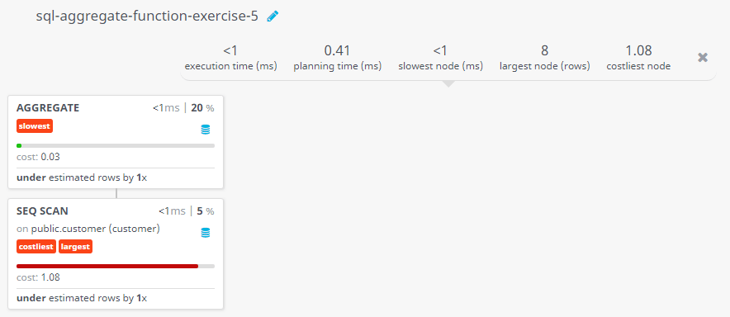730x317 pixels.
Task: Click the green cost bar on AGGREGATE
Action: pyautogui.click(x=19, y=145)
